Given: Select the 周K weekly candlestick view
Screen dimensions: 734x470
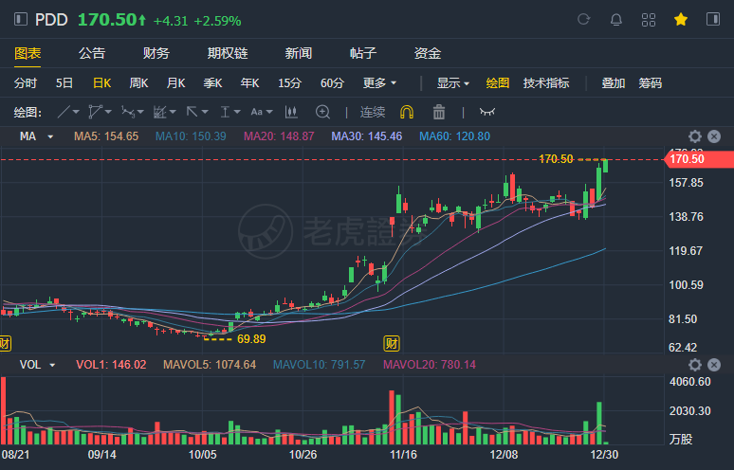Looking at the screenshot, I should [x=138, y=83].
